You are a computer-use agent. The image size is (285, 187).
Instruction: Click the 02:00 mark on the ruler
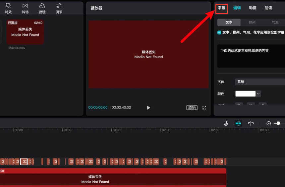(166, 130)
